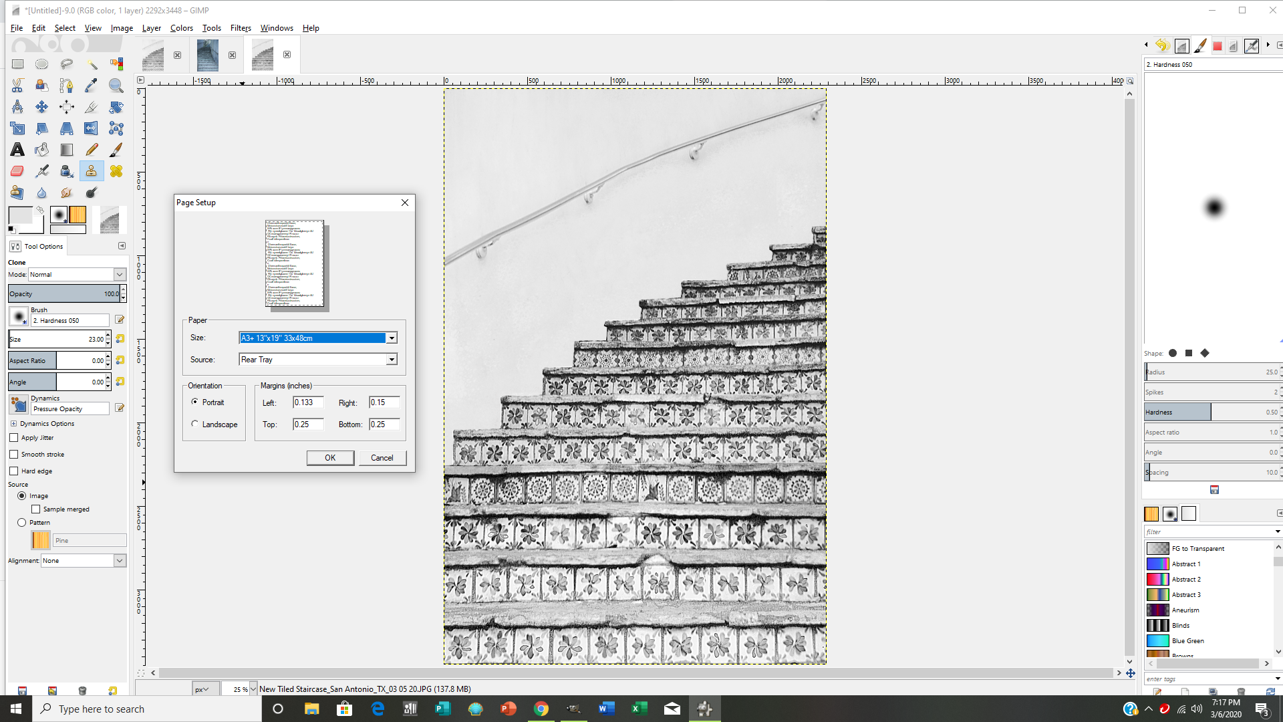The image size is (1283, 722).
Task: Select the Color Picker eyedropper tool
Action: 92,86
